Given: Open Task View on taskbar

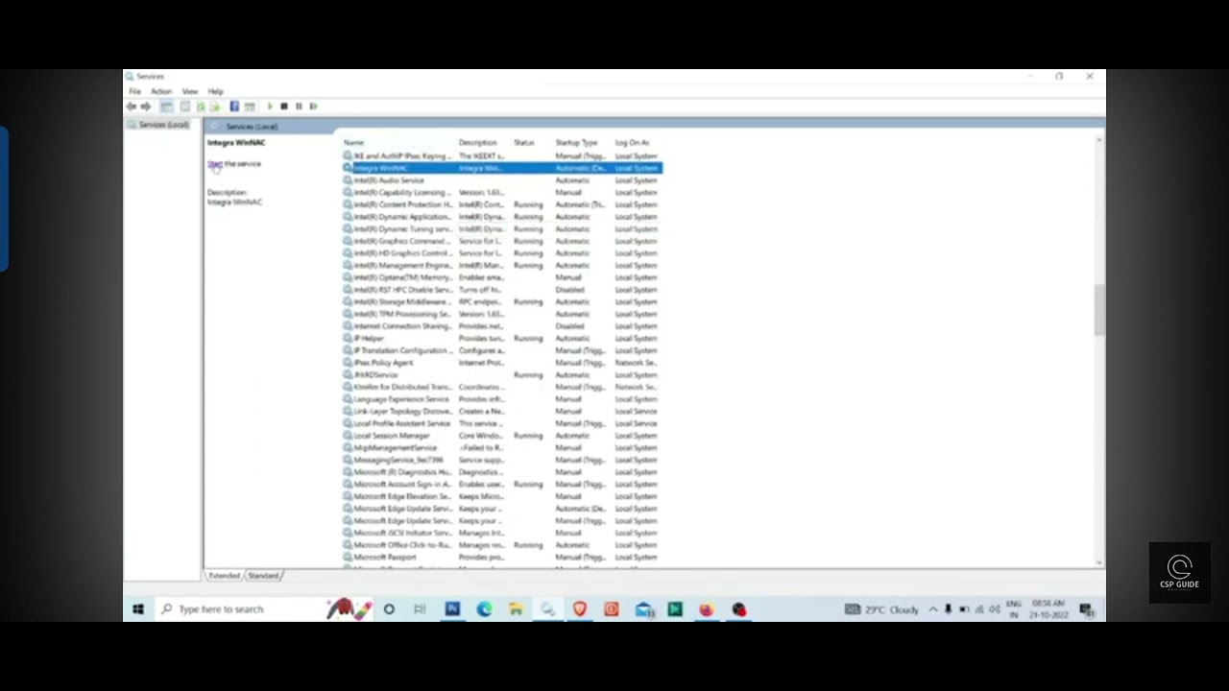Looking at the screenshot, I should coord(420,609).
